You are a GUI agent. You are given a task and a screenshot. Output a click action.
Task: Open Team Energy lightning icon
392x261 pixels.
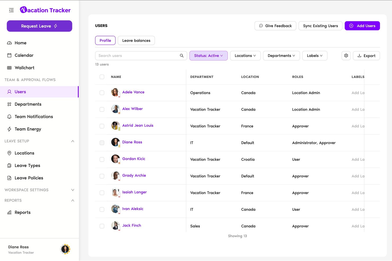tap(9, 129)
